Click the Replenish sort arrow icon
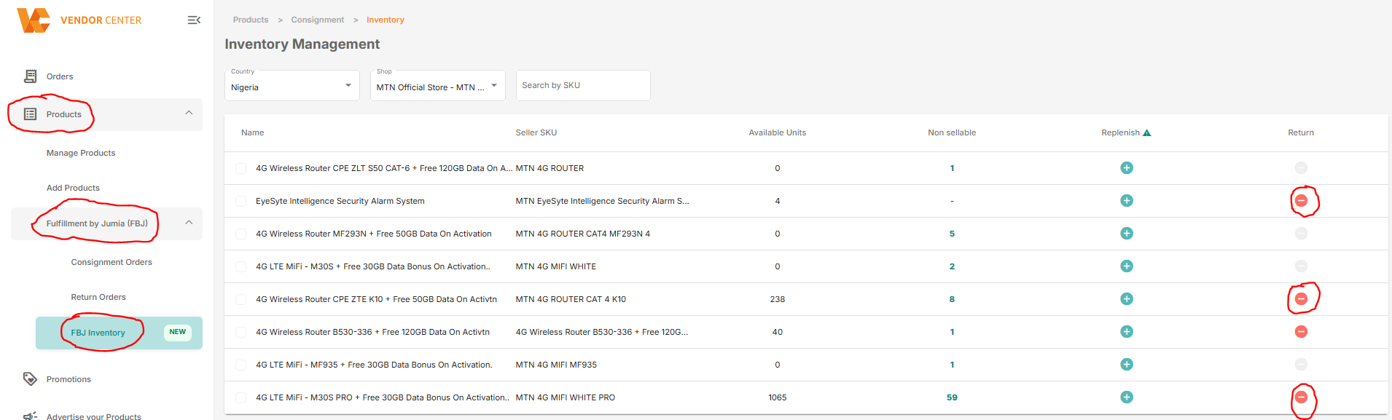 1147,132
